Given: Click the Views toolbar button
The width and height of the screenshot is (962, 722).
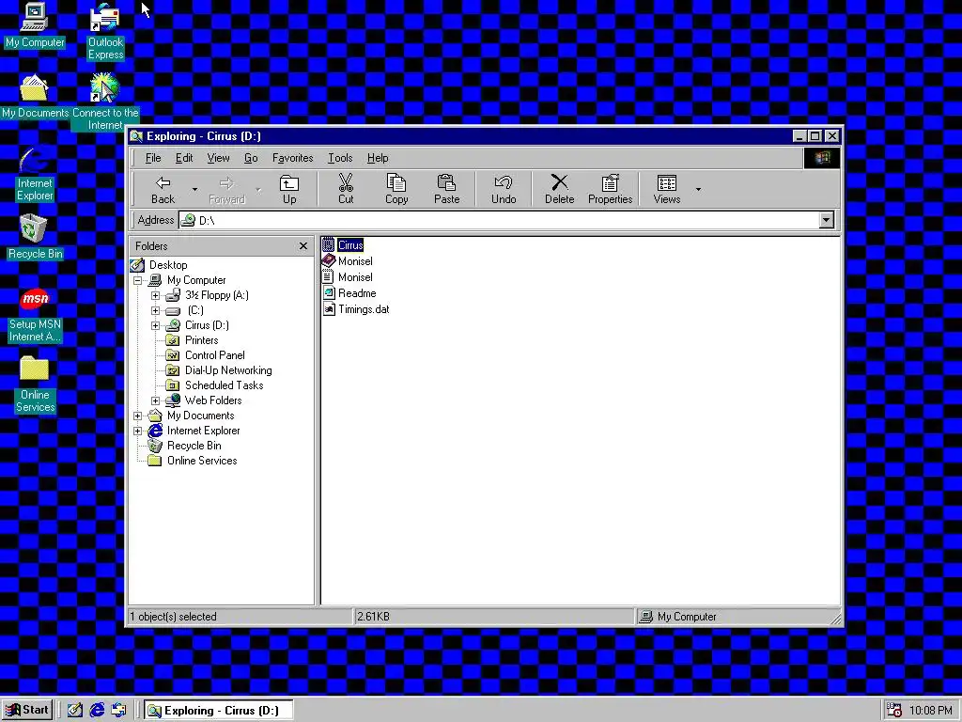Looking at the screenshot, I should pos(667,189).
